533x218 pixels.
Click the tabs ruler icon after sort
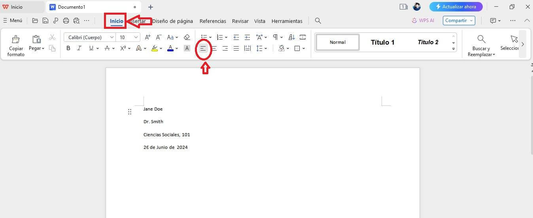[x=302, y=37]
